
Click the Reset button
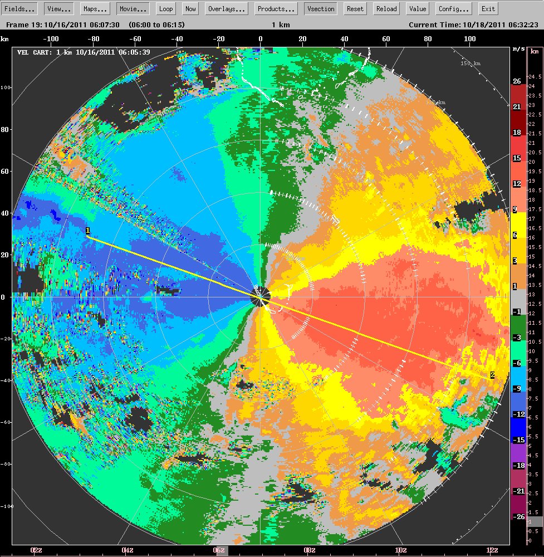pos(355,9)
